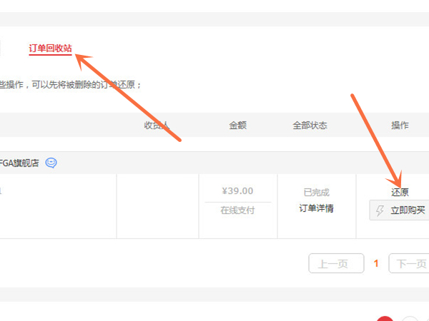Click the 操作 column header
This screenshot has width=429, height=321.
tap(400, 125)
